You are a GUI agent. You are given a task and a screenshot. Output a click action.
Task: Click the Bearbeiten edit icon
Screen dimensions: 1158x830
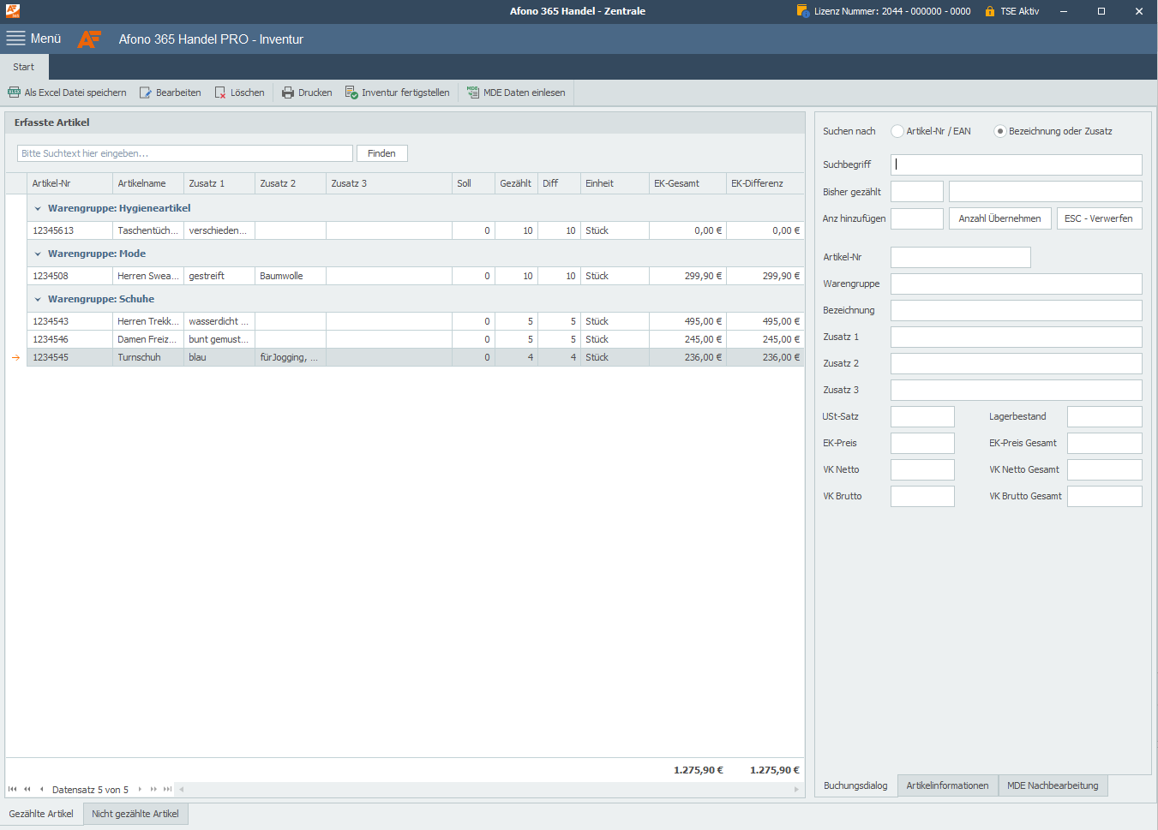pyautogui.click(x=146, y=93)
